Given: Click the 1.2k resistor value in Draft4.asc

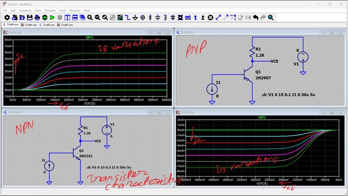Looking at the screenshot, I should (87, 133).
